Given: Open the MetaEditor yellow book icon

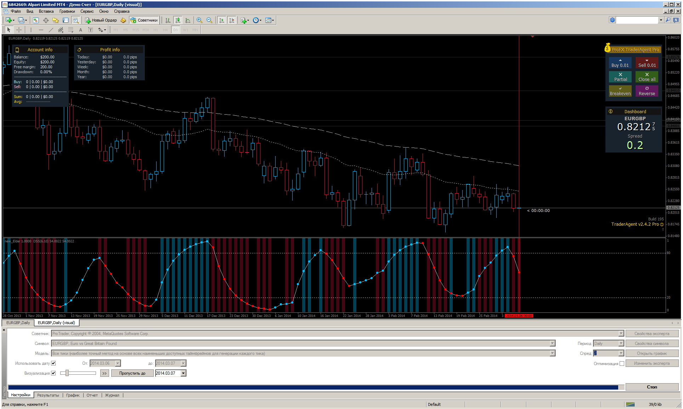Looking at the screenshot, I should pos(123,20).
